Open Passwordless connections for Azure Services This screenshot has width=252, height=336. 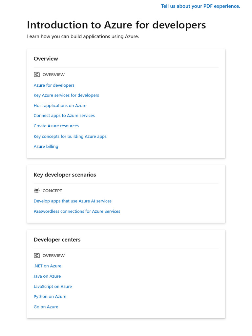tap(77, 211)
